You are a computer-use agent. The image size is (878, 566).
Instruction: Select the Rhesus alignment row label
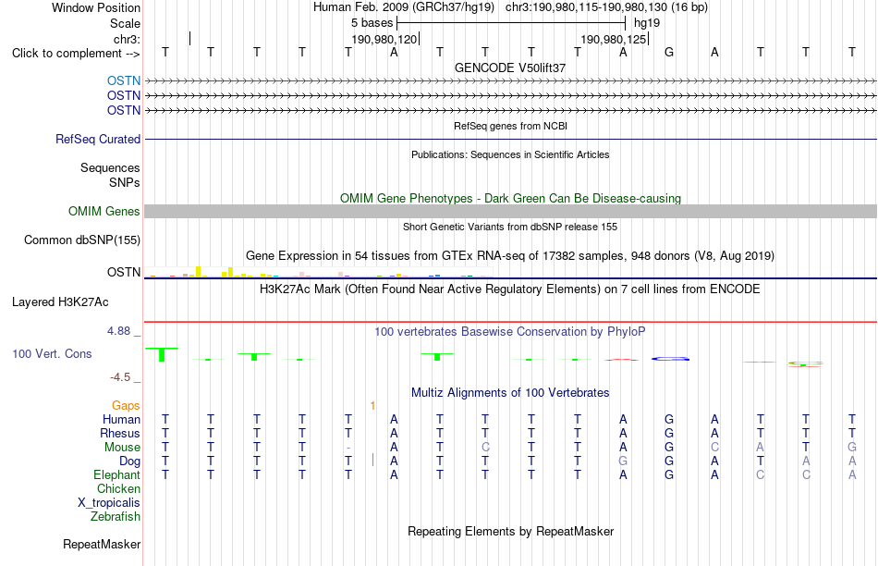click(120, 433)
